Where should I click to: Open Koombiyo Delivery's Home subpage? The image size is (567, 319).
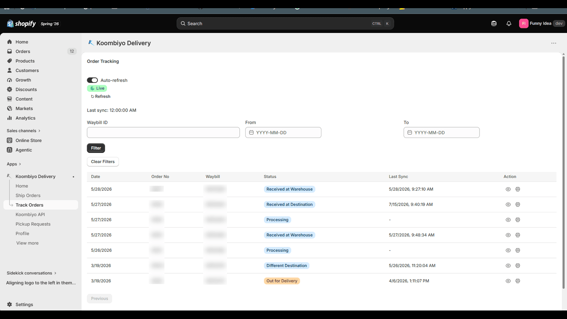(x=22, y=186)
